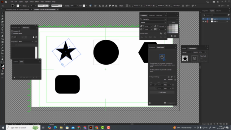Screen dimensions: 231x130
Task: Click Make Mask button
Action: 203,56
